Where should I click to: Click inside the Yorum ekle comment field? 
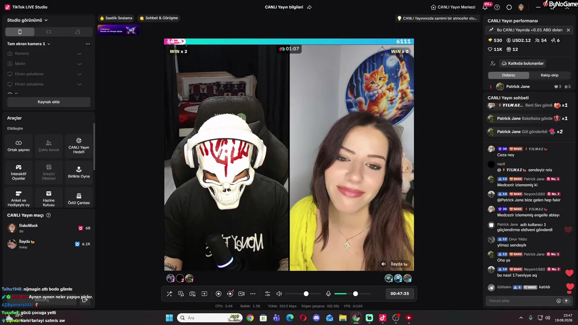pyautogui.click(x=521, y=301)
